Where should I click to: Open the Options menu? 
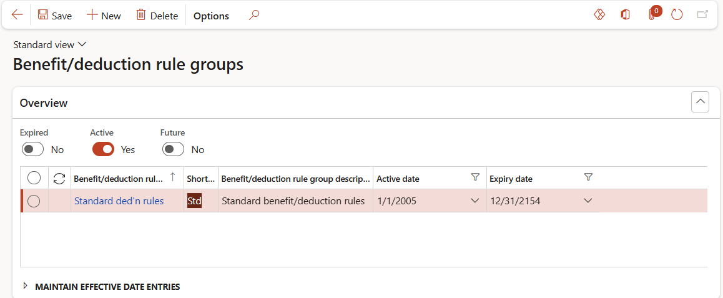coord(211,16)
